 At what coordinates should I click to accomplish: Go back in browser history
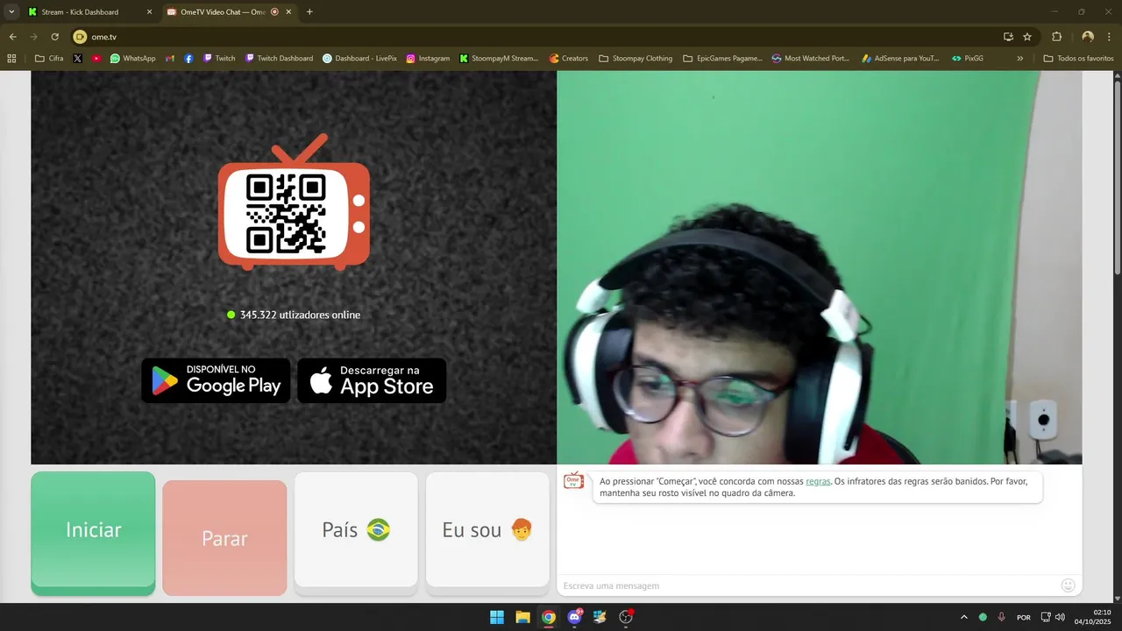[13, 37]
